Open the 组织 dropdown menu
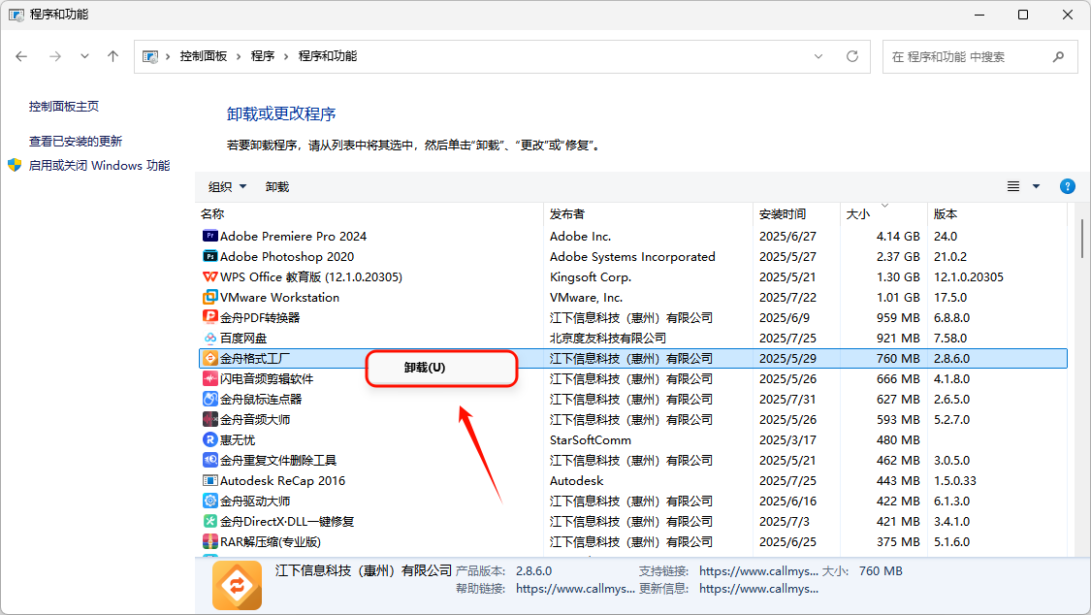 [227, 186]
